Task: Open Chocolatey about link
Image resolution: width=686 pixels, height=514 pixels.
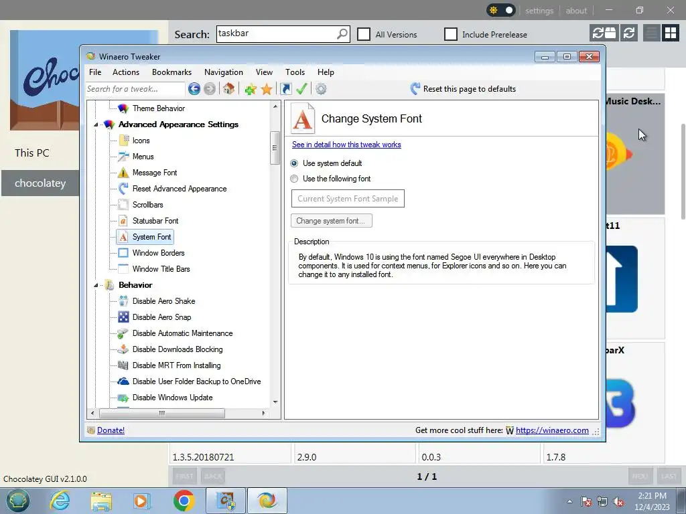Action: click(x=576, y=11)
